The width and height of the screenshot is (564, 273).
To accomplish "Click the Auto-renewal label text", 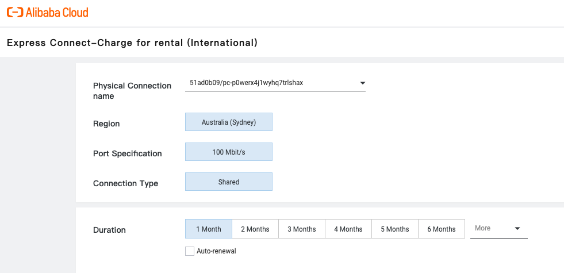I will (x=216, y=251).
